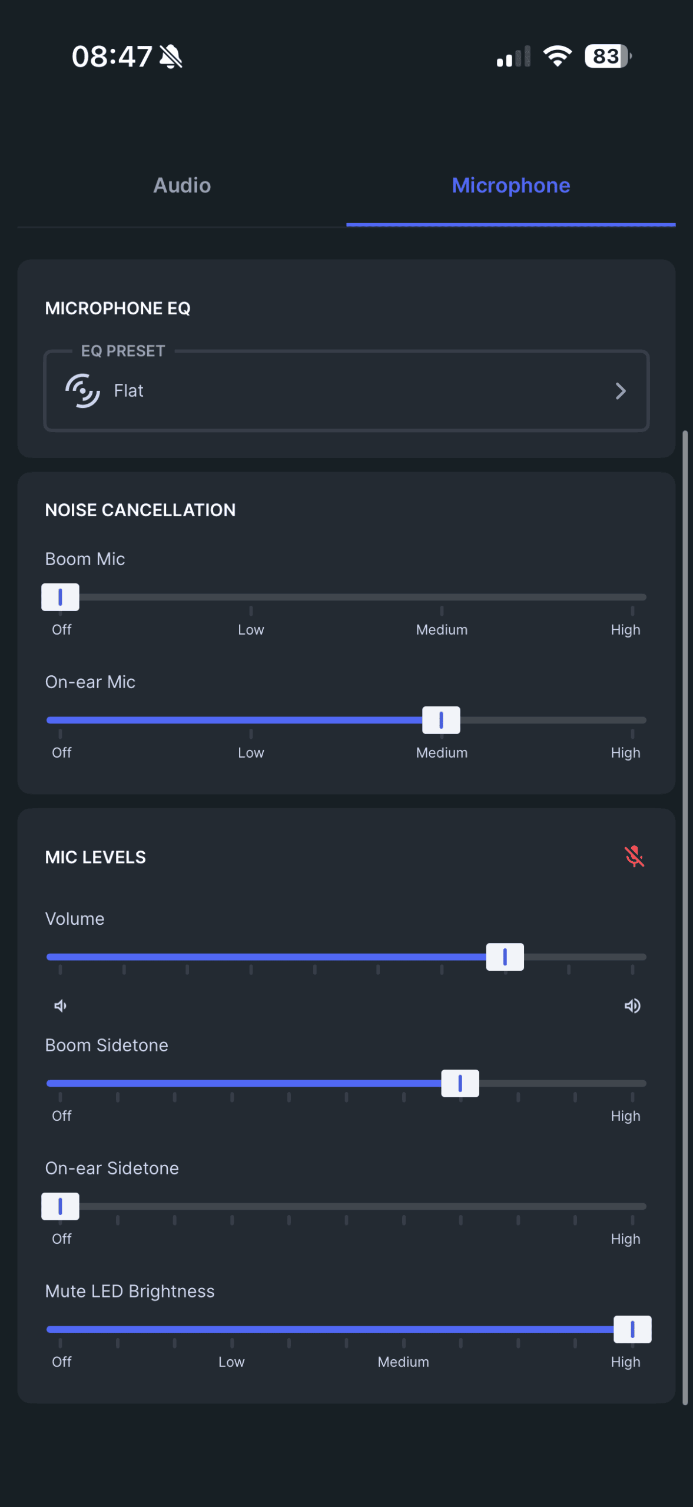Tap the high volume speaker icon
Image resolution: width=693 pixels, height=1507 pixels.
pyautogui.click(x=632, y=1006)
